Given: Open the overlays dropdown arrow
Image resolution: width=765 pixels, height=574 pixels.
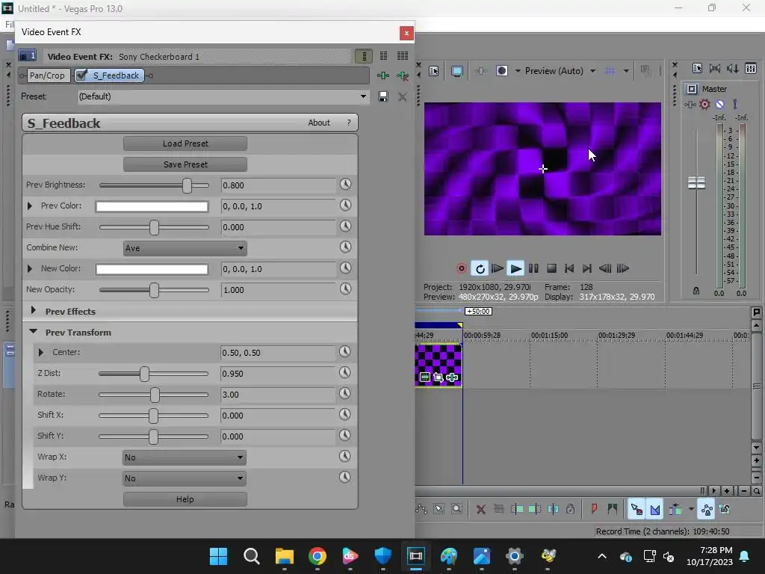Looking at the screenshot, I should (626, 71).
